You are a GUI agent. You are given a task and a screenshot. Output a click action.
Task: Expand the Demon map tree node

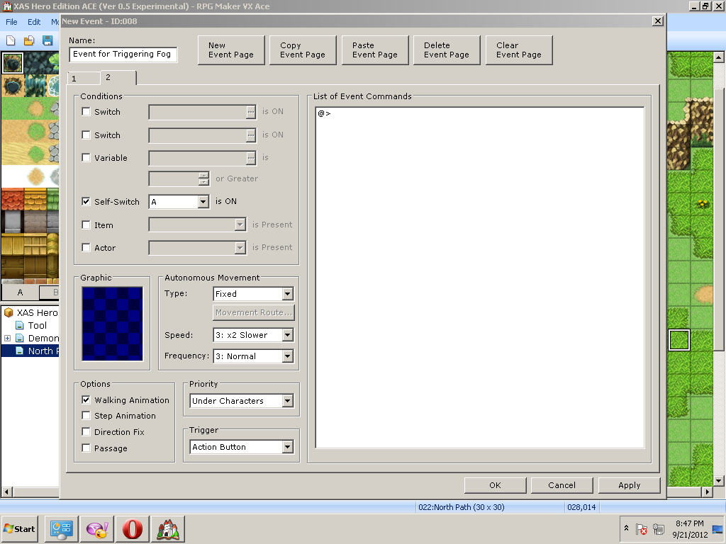point(7,339)
